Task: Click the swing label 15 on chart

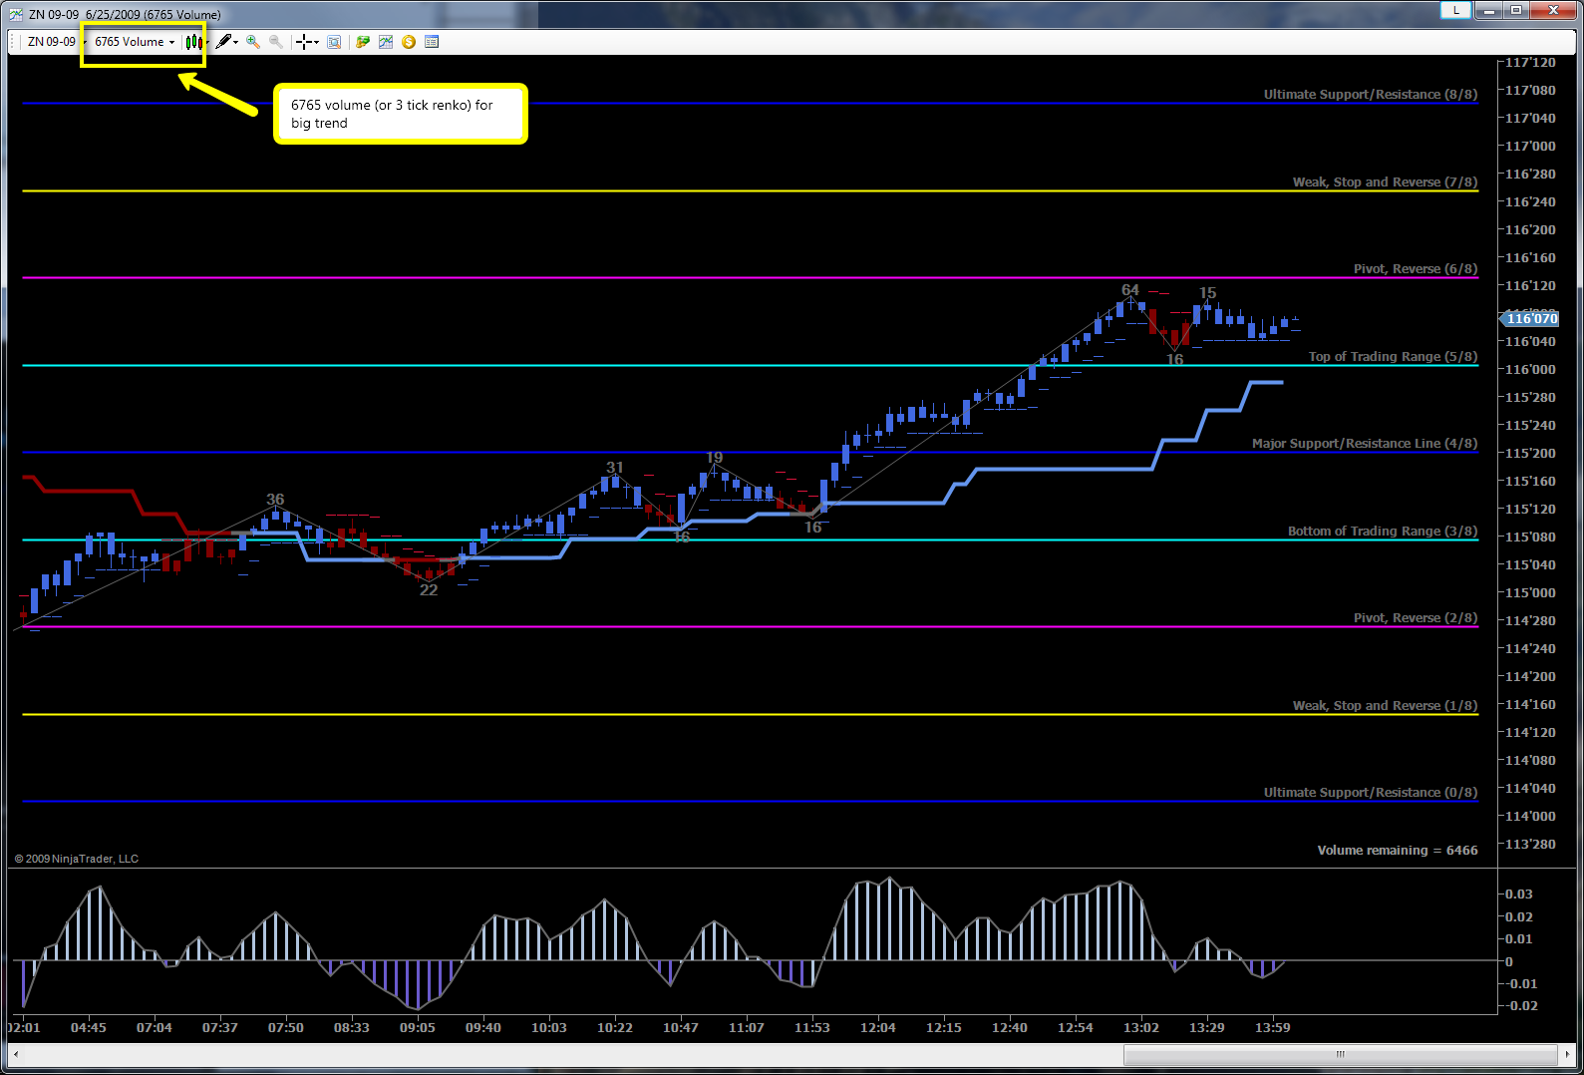Action: (1208, 293)
